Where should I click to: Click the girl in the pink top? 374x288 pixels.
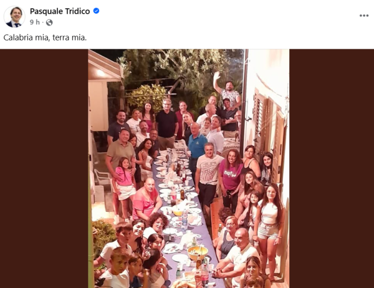pyautogui.click(x=124, y=177)
